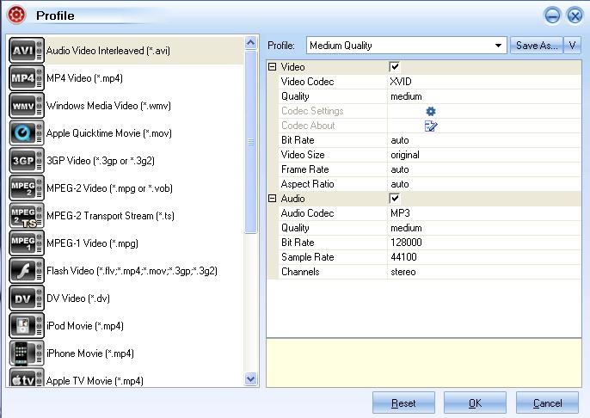
Task: Collapse the Video section
Action: point(272,67)
